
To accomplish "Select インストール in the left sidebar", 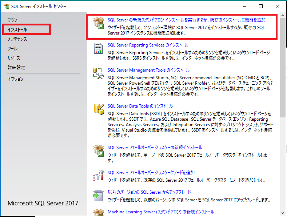I will point(17,30).
